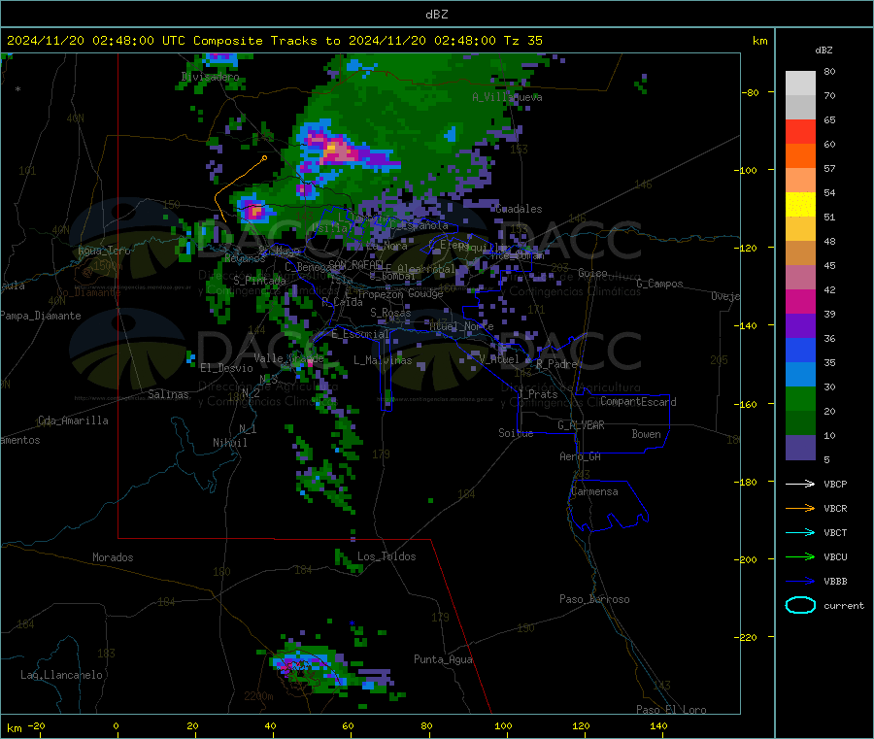
Task: Click the 'Guadales' map label
Action: pyautogui.click(x=519, y=209)
